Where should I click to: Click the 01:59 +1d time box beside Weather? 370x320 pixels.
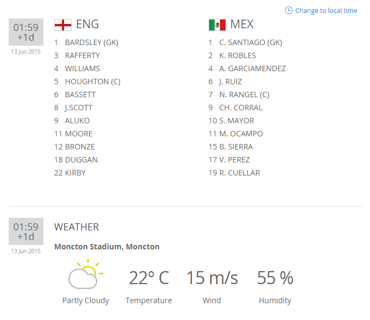tap(26, 231)
